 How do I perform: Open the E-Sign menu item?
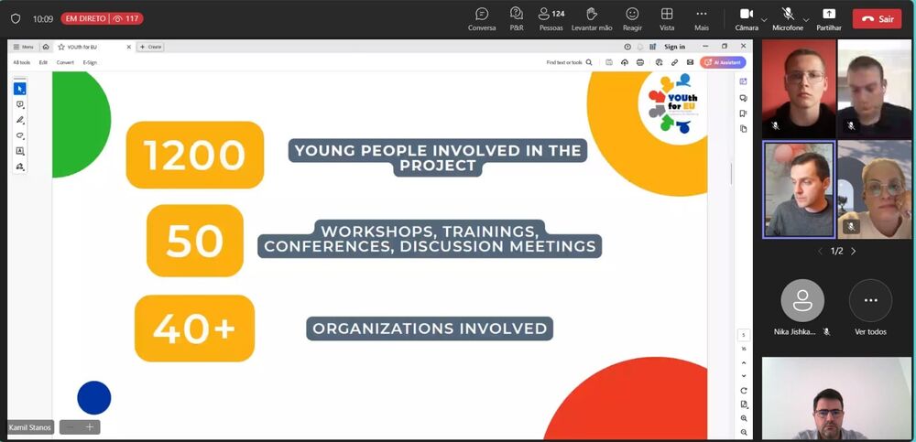[x=90, y=62]
